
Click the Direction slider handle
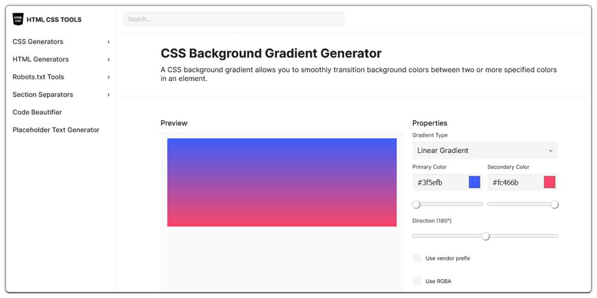click(485, 236)
